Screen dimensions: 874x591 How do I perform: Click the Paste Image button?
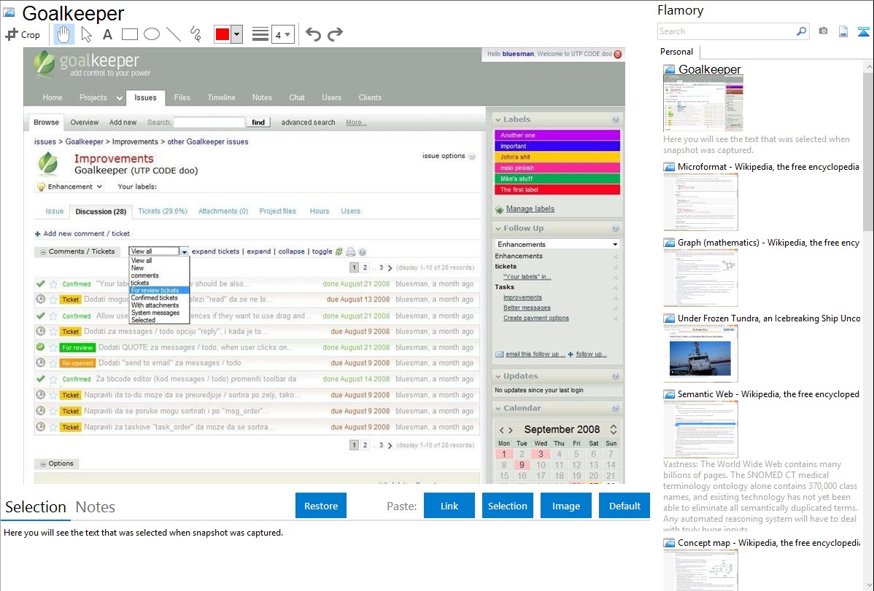(565, 506)
